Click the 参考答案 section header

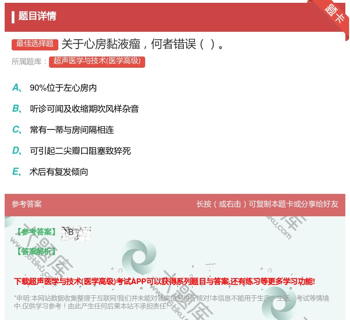pyautogui.click(x=27, y=204)
